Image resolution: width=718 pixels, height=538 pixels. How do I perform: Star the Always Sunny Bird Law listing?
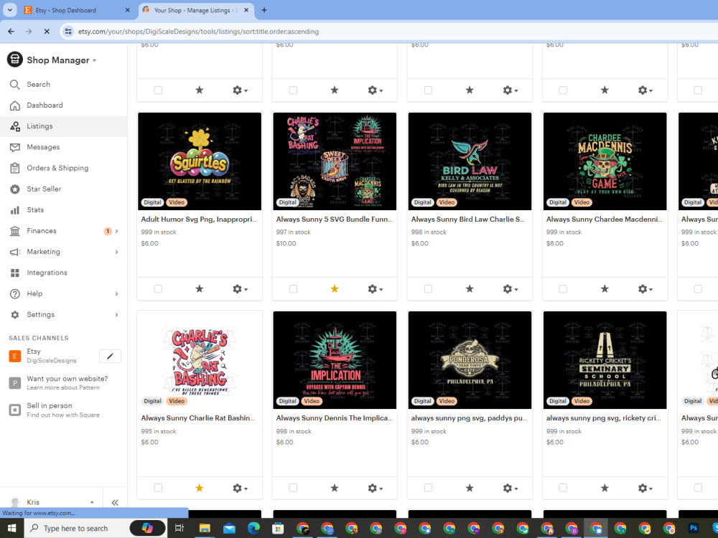(x=470, y=288)
